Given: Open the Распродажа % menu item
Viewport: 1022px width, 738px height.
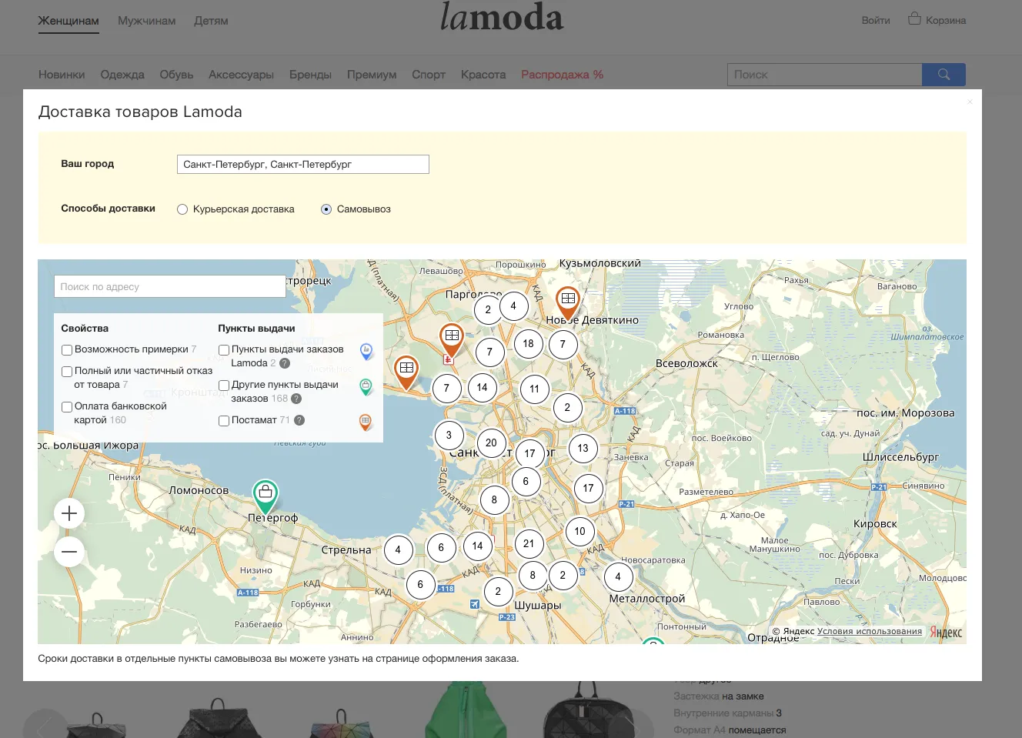Looking at the screenshot, I should [x=562, y=75].
